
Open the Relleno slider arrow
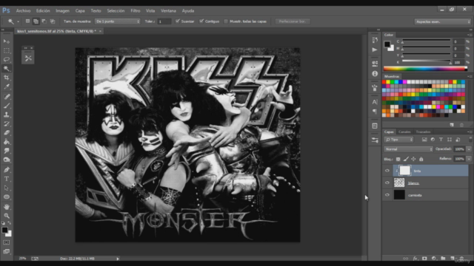tap(469, 159)
